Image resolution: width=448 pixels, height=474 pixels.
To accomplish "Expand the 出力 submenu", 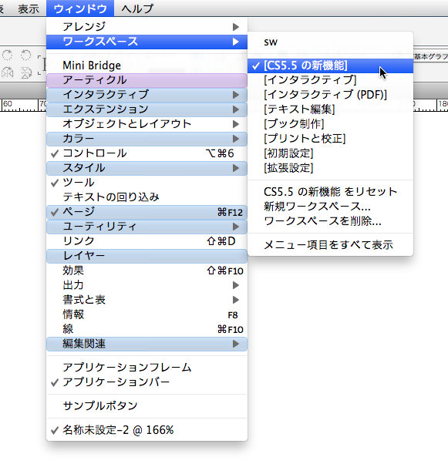I will click(147, 285).
